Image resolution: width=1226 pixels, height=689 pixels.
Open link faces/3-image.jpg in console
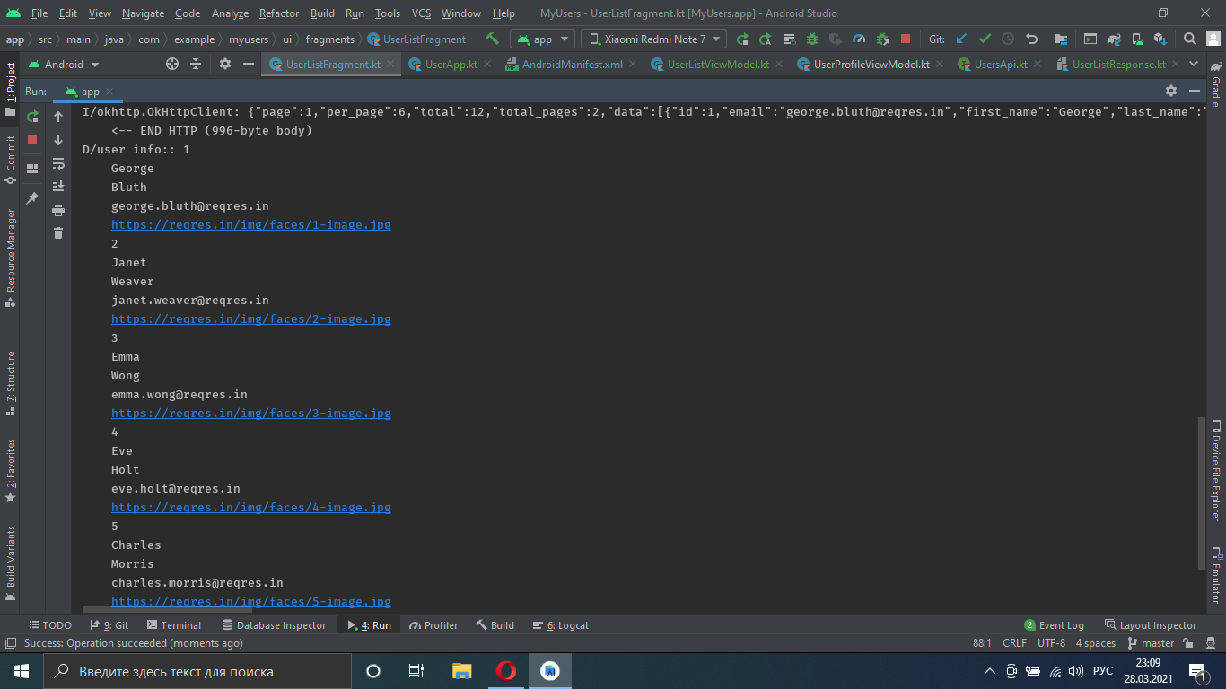[251, 414]
